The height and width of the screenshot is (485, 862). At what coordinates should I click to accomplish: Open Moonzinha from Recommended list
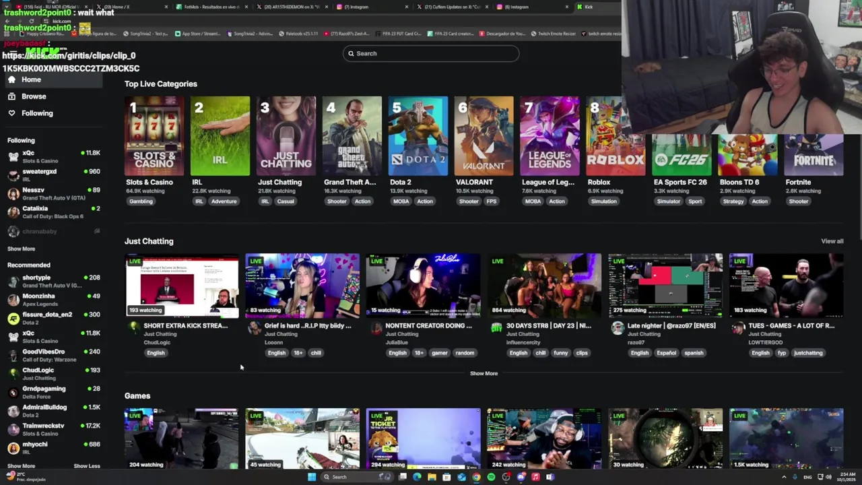pos(53,299)
